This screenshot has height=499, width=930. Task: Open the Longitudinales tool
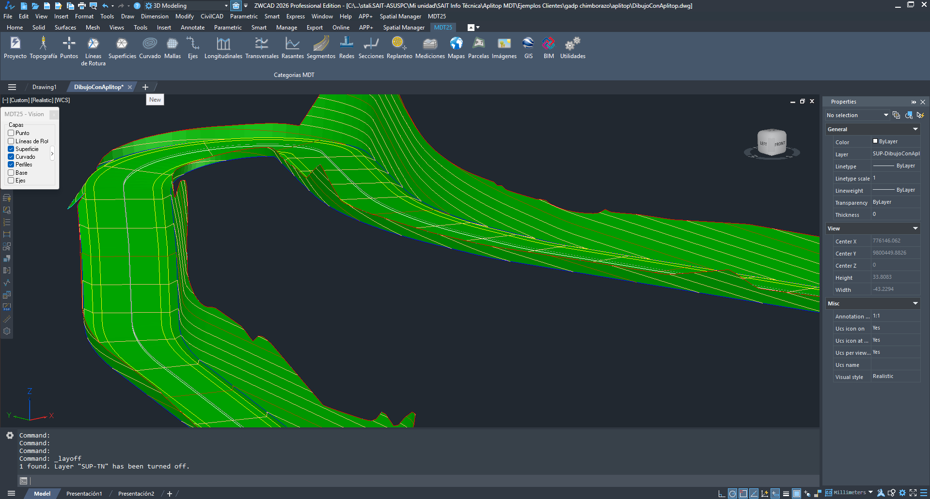223,48
